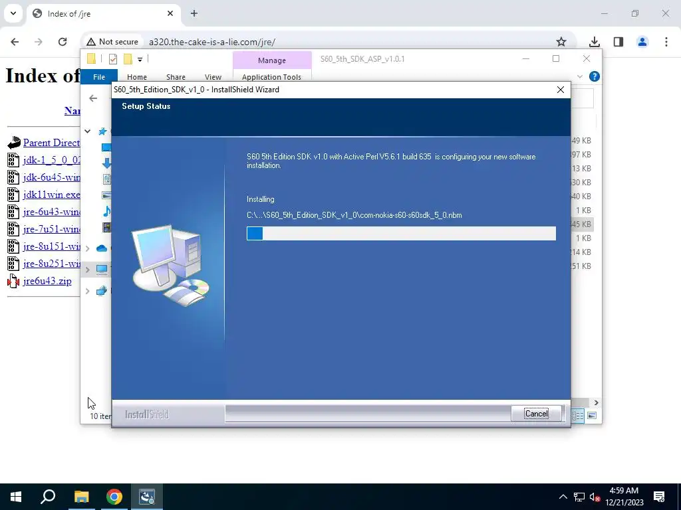This screenshot has height=510, width=681.
Task: Open a new Chrome tab
Action: [x=194, y=13]
